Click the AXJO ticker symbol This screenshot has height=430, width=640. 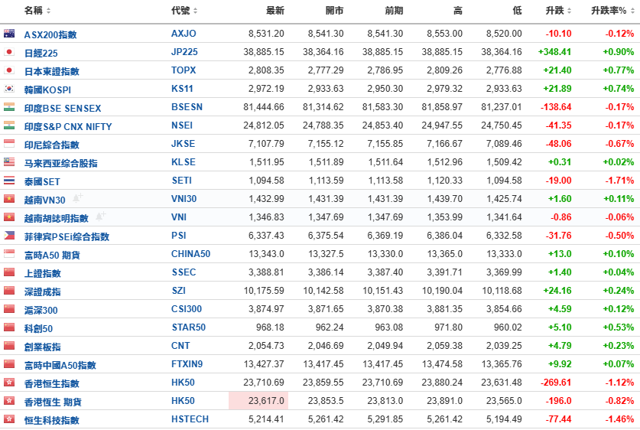184,34
